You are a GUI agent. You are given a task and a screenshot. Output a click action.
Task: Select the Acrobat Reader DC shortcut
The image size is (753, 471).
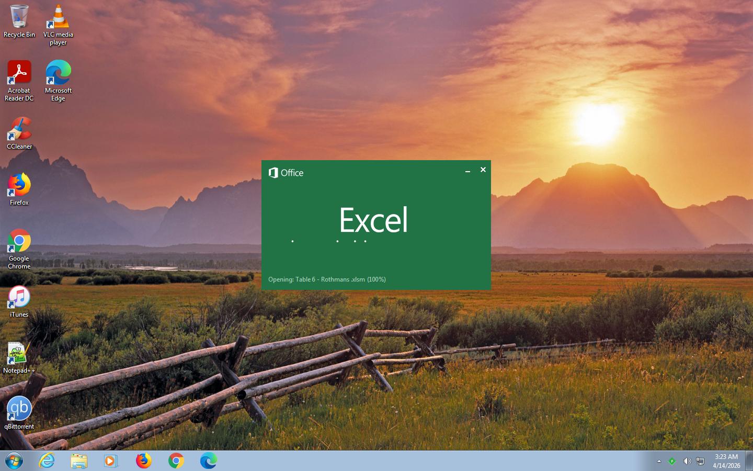19,80
